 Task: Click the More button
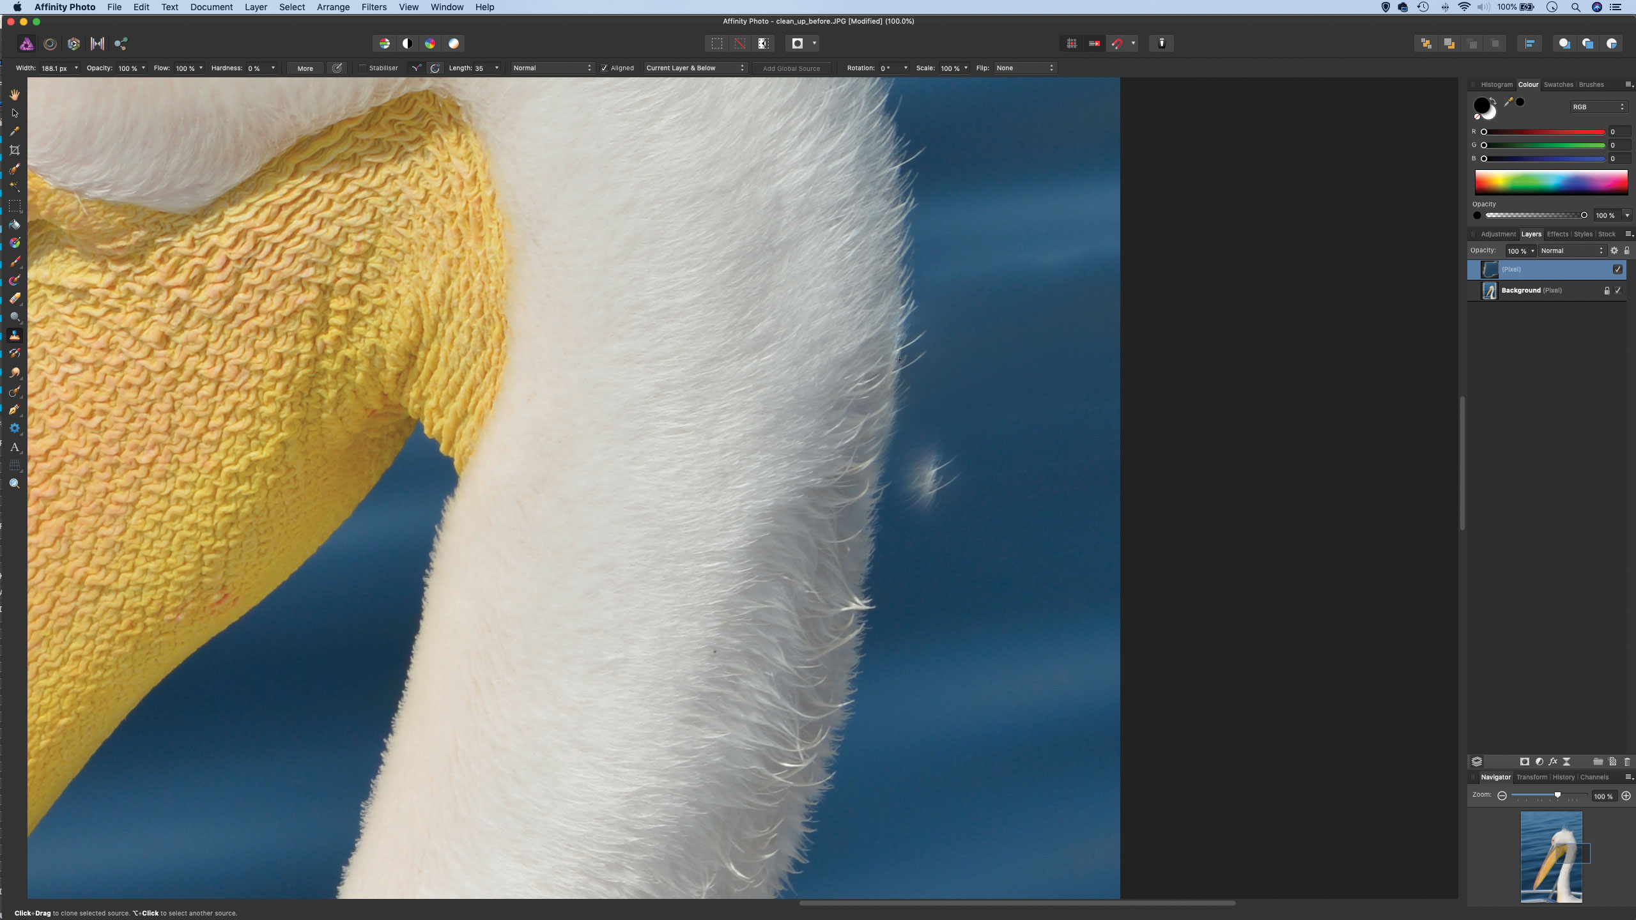point(305,68)
